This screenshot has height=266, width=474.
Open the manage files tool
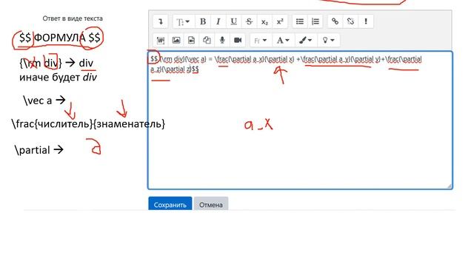[x=207, y=41]
